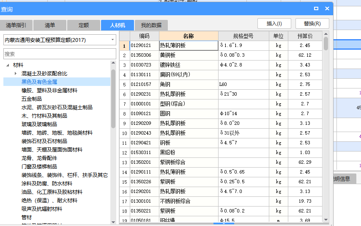Click the tree panel scrollbar thumb

(x=113, y=99)
